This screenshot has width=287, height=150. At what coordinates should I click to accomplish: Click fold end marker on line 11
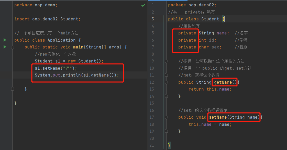click(166, 75)
